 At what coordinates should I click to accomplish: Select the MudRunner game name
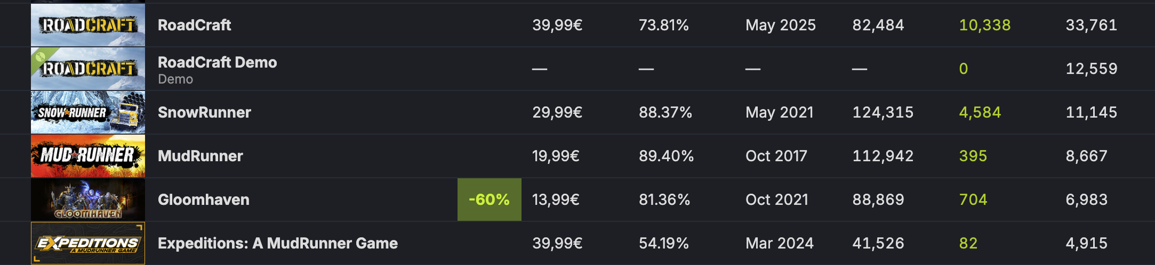pyautogui.click(x=200, y=156)
